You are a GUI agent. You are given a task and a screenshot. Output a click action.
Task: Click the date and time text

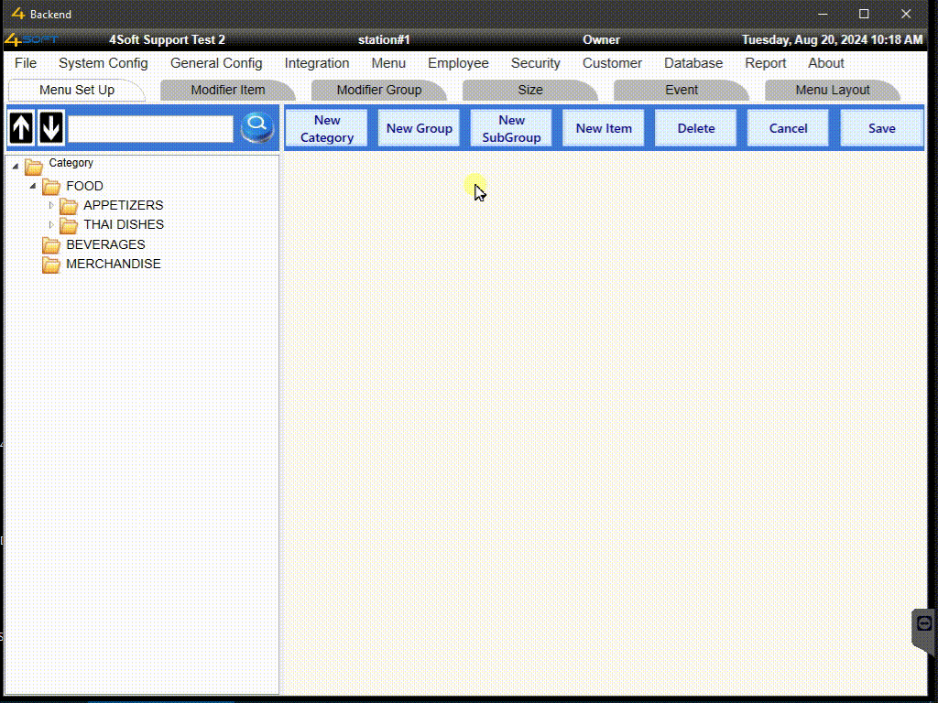832,39
